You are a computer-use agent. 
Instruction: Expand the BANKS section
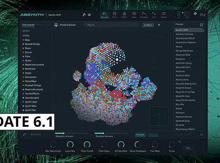click(x=26, y=31)
